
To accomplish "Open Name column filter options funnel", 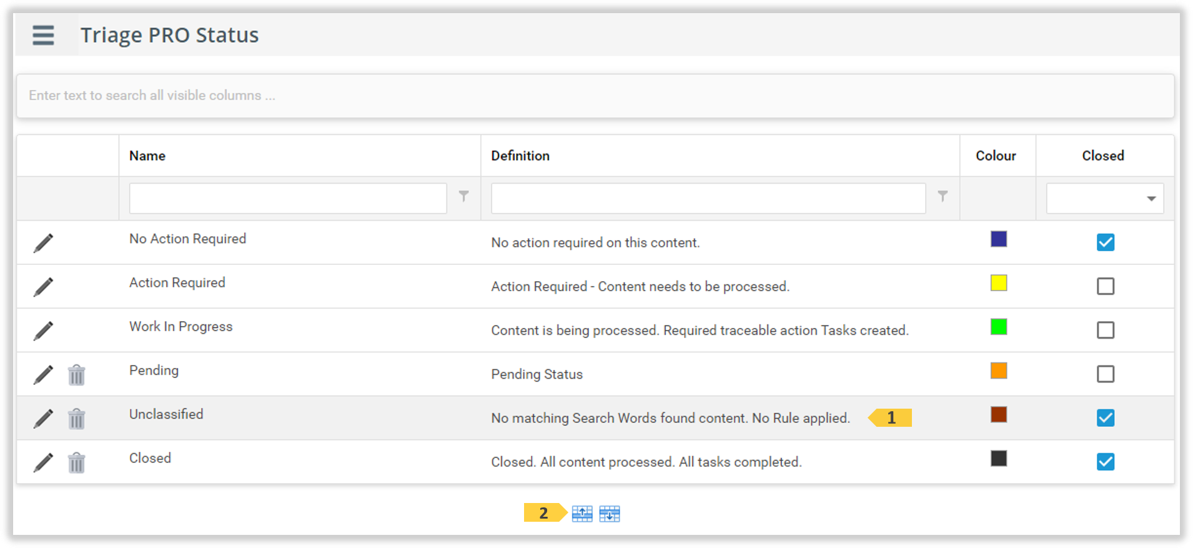I will pos(463,196).
